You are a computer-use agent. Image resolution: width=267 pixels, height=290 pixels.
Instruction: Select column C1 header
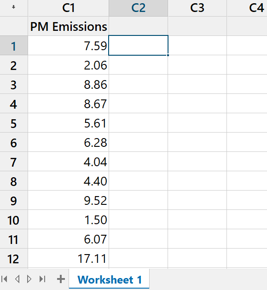(69, 8)
